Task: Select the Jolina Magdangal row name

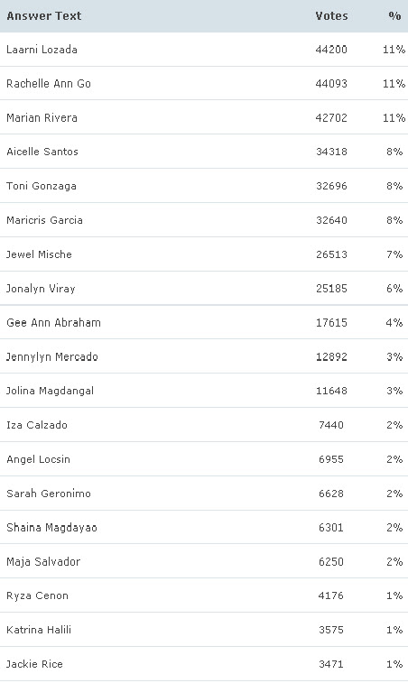Action: 51,391
